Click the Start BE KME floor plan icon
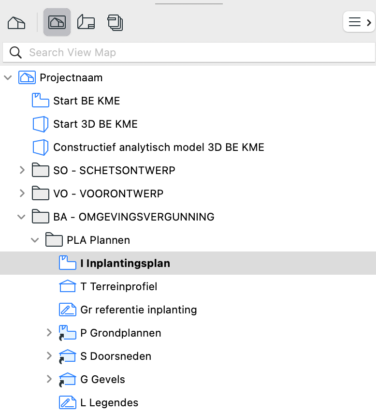 pos(41,100)
